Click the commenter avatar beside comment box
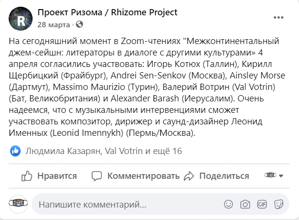The image size is (299, 220). pyautogui.click(x=18, y=204)
